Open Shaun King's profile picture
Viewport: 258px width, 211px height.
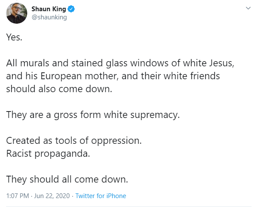point(16,13)
